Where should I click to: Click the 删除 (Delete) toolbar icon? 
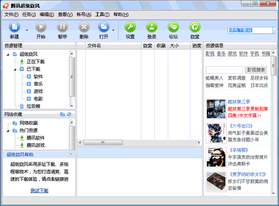(x=84, y=27)
